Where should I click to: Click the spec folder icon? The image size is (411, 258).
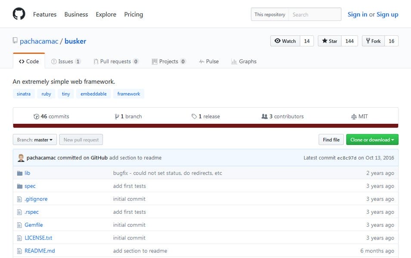point(20,186)
